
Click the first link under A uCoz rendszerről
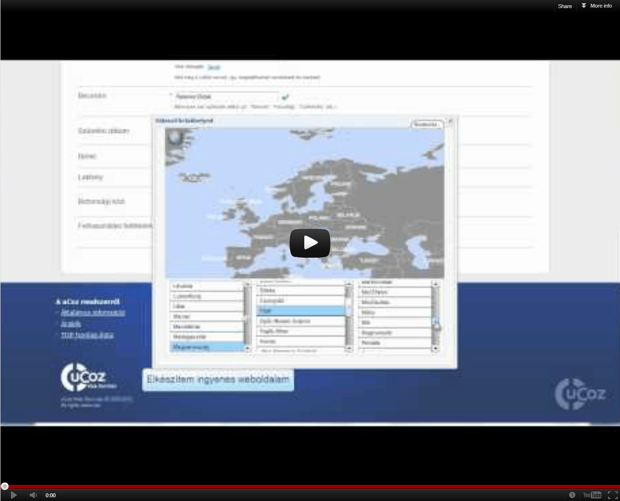[93, 312]
